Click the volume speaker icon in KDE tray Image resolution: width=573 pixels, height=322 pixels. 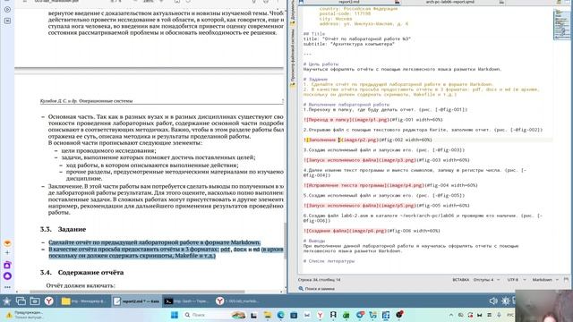tap(493, 301)
